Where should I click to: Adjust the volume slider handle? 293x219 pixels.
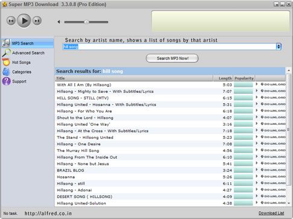pyautogui.click(x=86, y=22)
